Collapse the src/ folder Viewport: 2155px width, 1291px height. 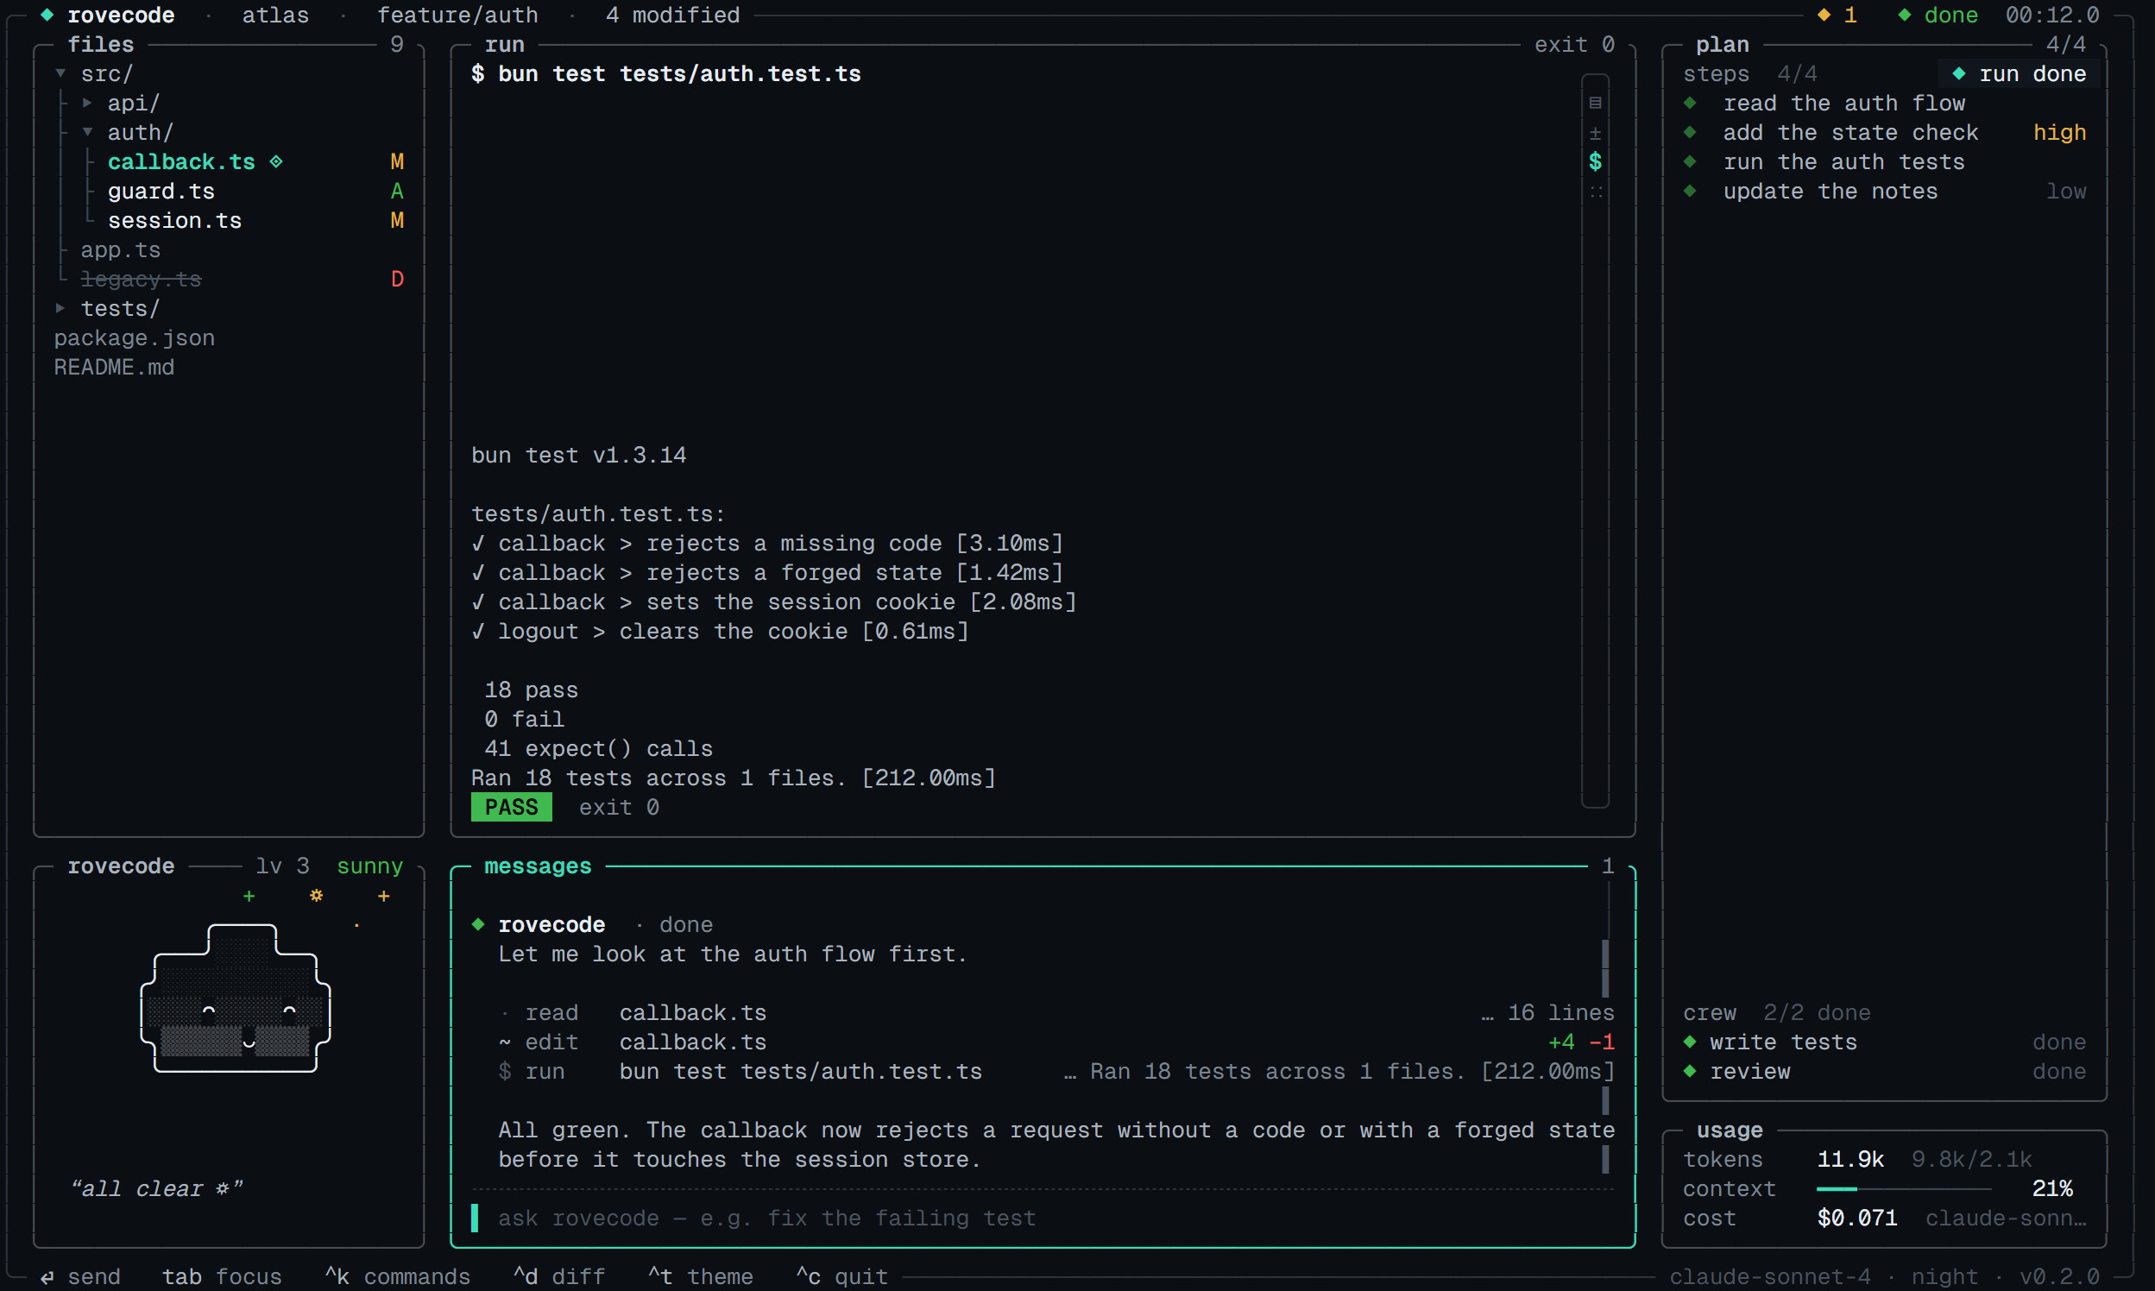point(61,74)
